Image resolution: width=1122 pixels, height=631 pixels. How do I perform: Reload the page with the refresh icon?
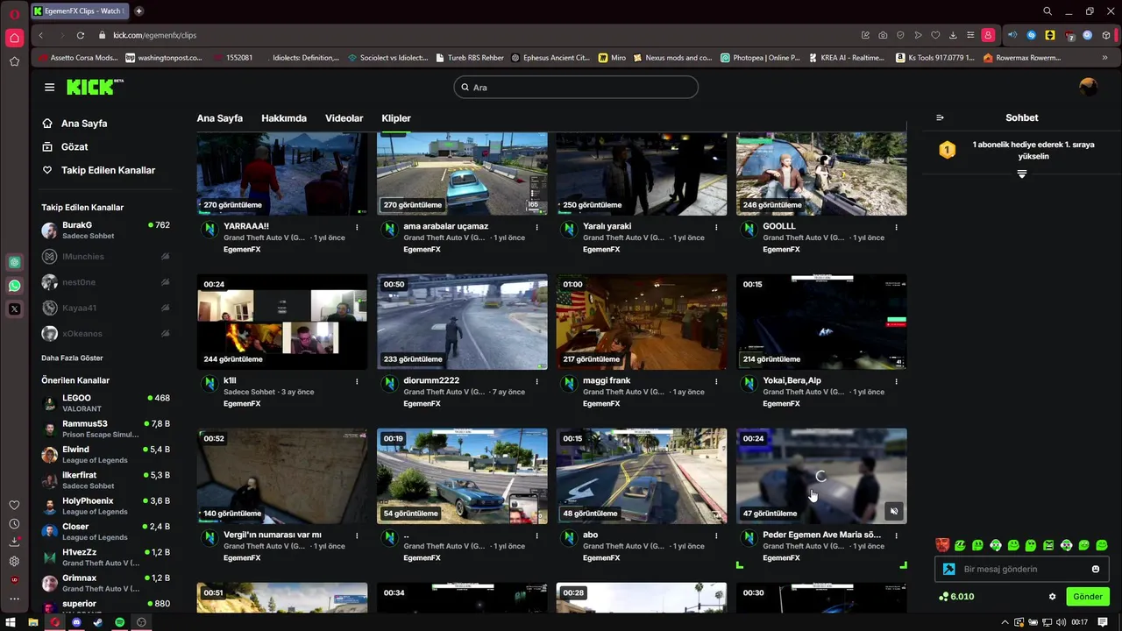pyautogui.click(x=80, y=35)
